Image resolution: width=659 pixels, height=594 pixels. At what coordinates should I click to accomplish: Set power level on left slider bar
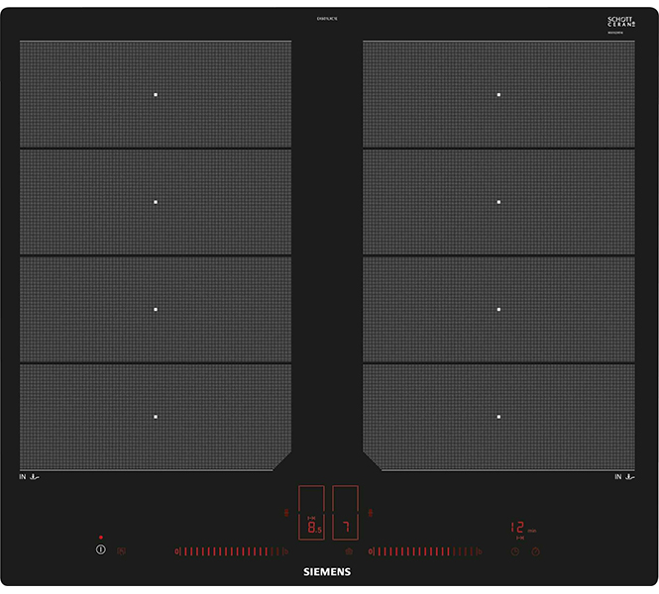pos(230,550)
